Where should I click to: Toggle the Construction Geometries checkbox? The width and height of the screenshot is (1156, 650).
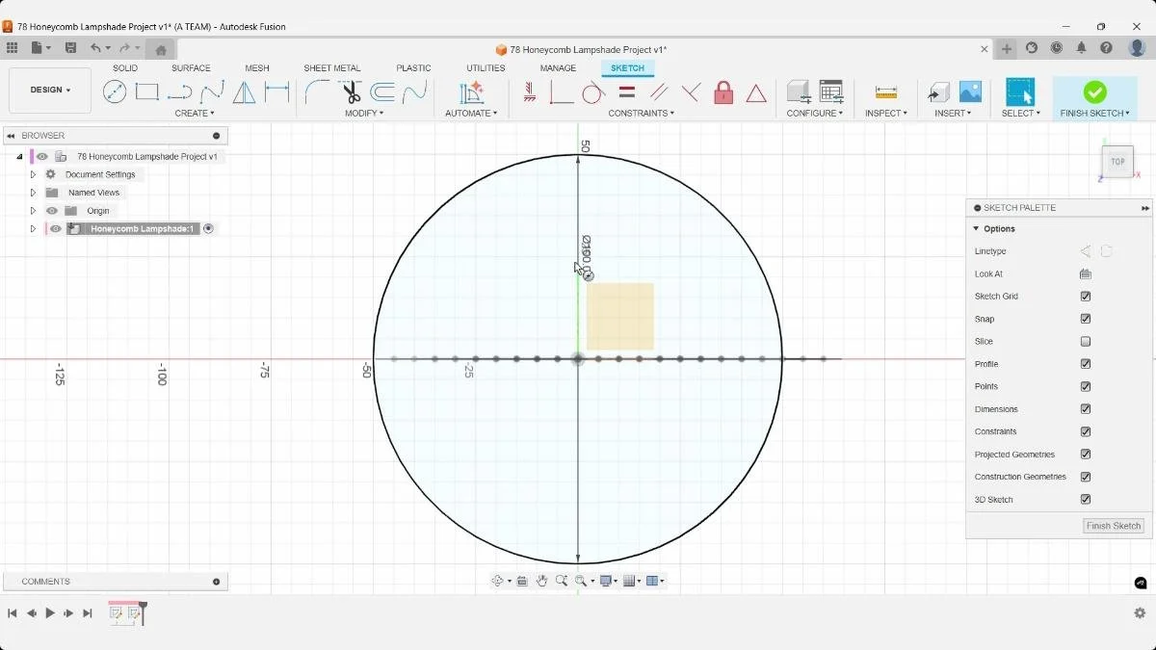[1086, 477]
